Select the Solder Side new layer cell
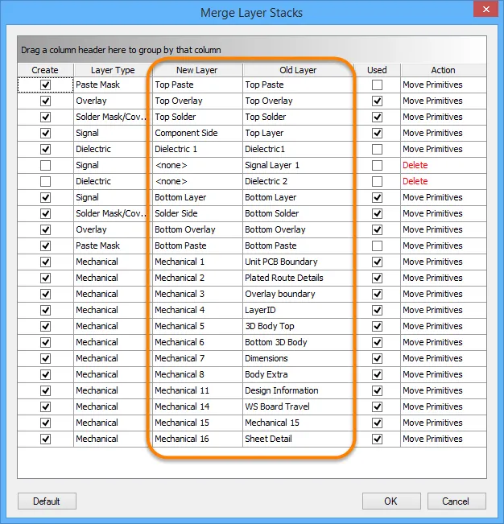This screenshot has height=524, width=504. tap(197, 213)
